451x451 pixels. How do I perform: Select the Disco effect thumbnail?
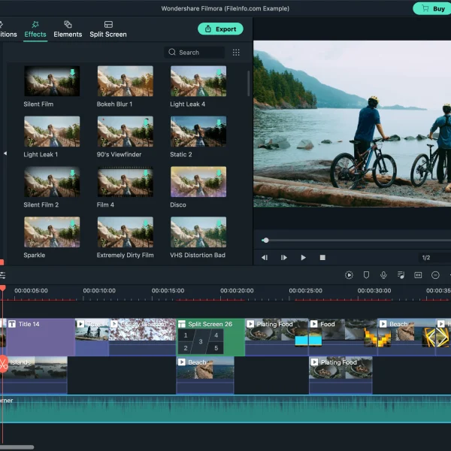[x=198, y=182]
